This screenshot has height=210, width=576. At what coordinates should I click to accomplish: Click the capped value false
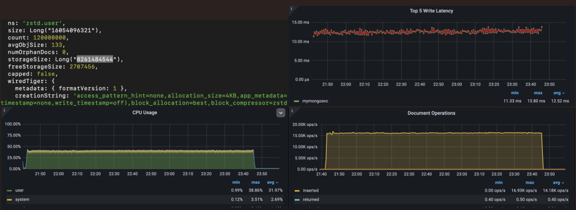click(46, 74)
